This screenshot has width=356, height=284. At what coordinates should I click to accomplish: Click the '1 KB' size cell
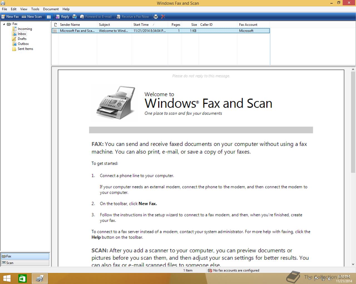click(x=193, y=31)
